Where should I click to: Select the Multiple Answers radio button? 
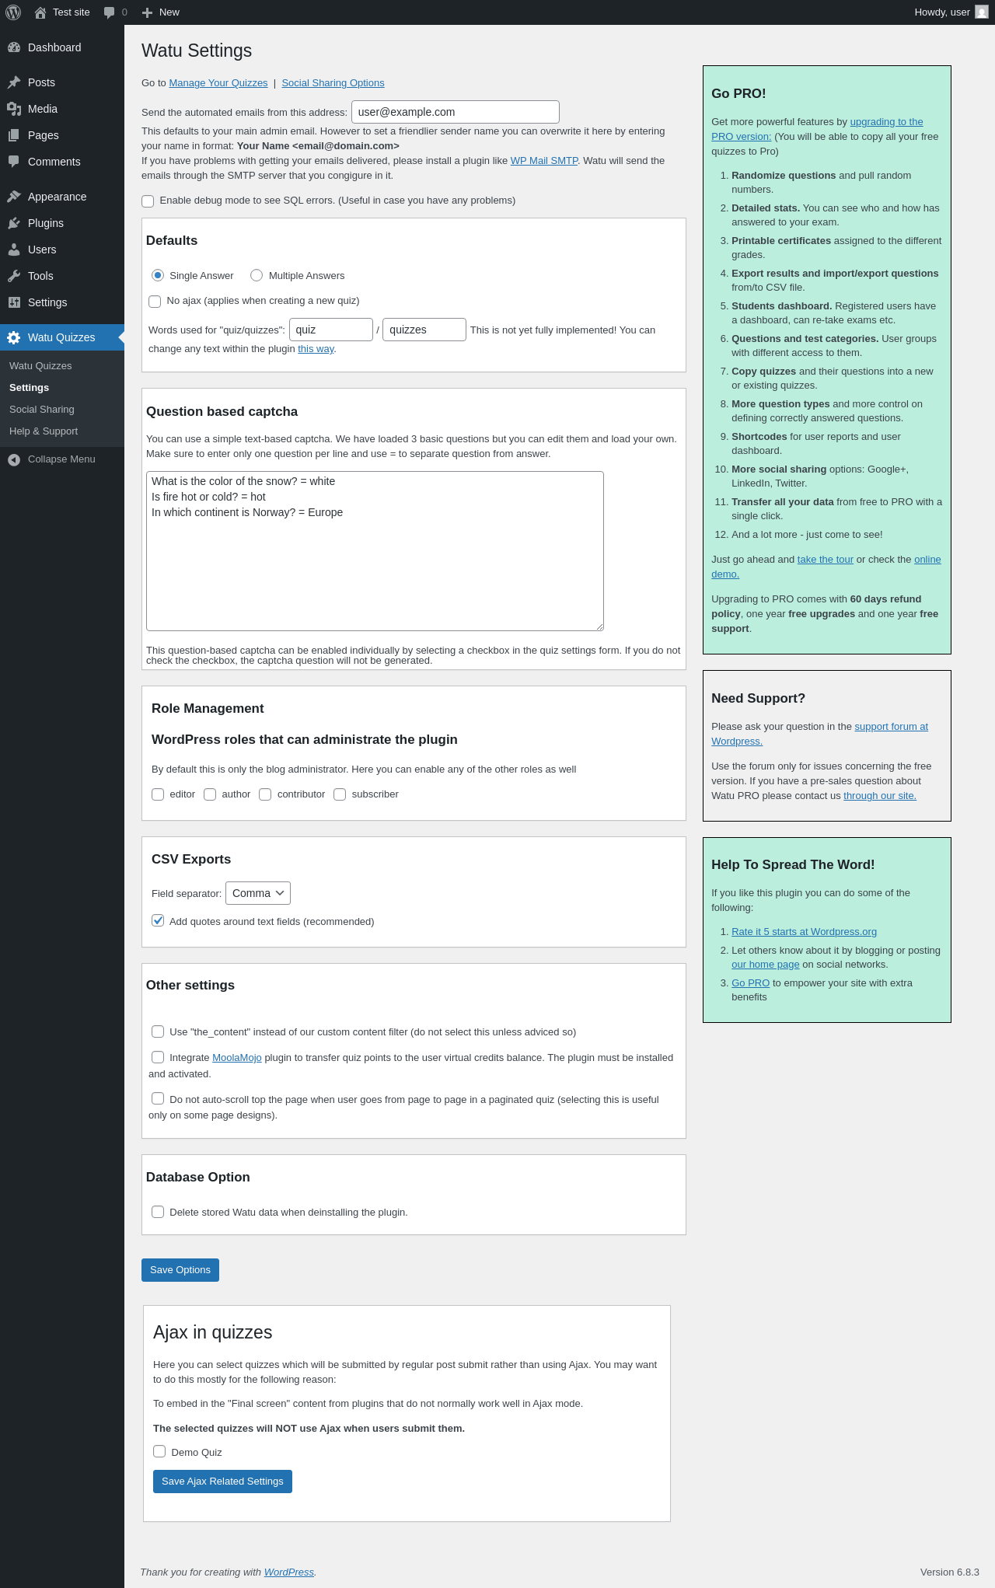pyautogui.click(x=257, y=275)
